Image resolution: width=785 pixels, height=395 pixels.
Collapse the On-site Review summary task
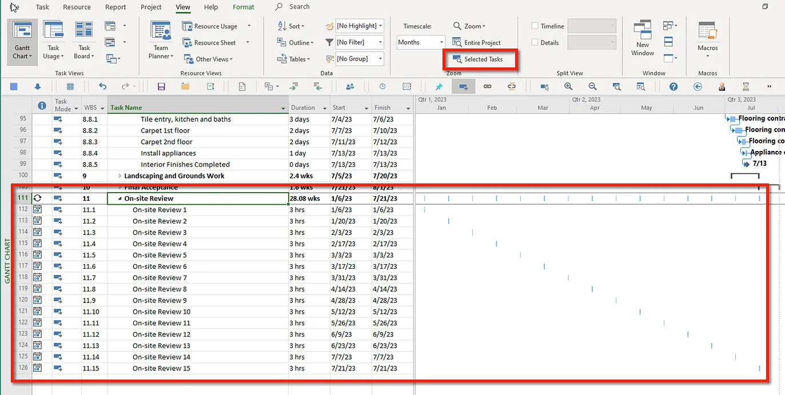click(121, 198)
